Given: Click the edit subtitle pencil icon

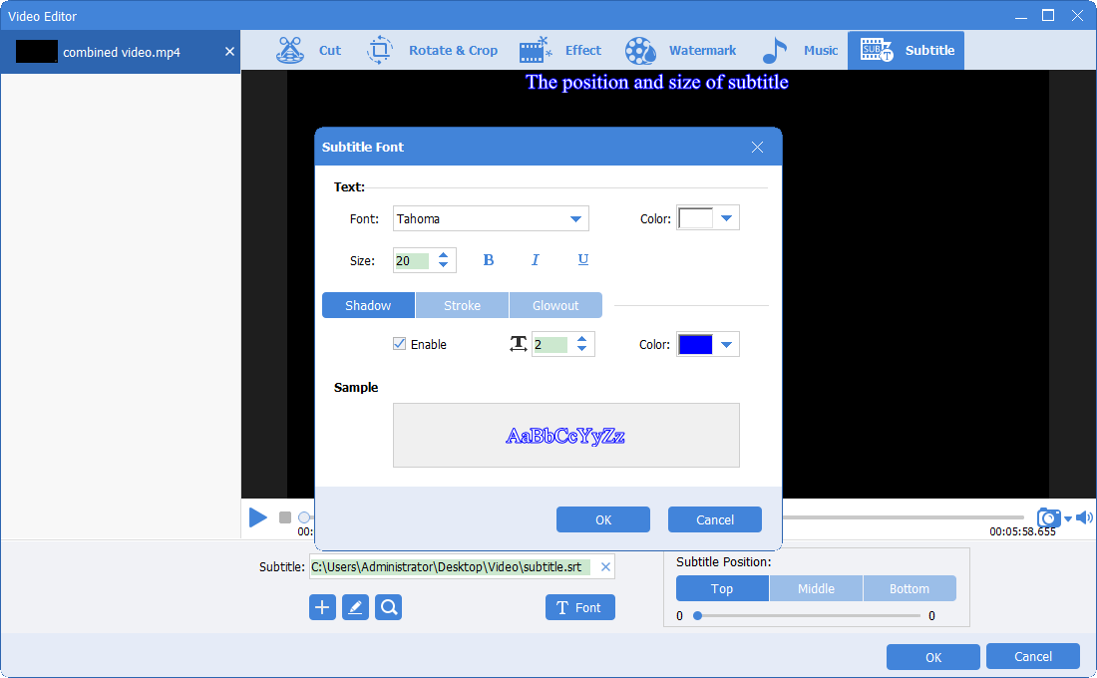Looking at the screenshot, I should pos(355,607).
